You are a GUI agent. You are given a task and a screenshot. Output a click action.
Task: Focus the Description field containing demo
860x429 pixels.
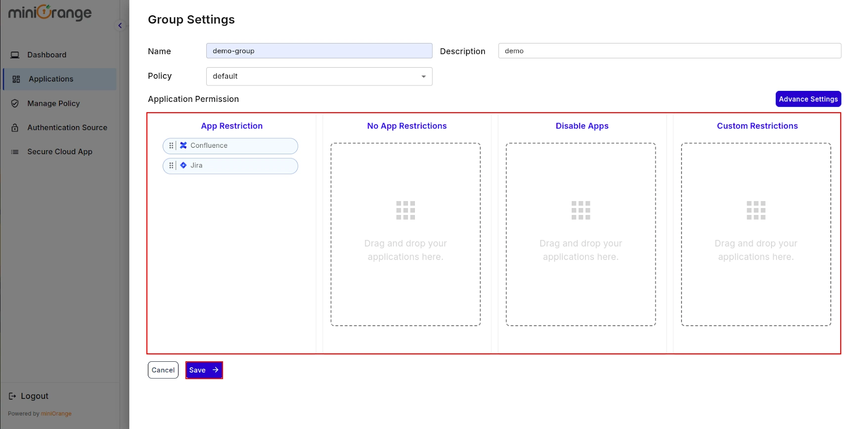coord(670,51)
